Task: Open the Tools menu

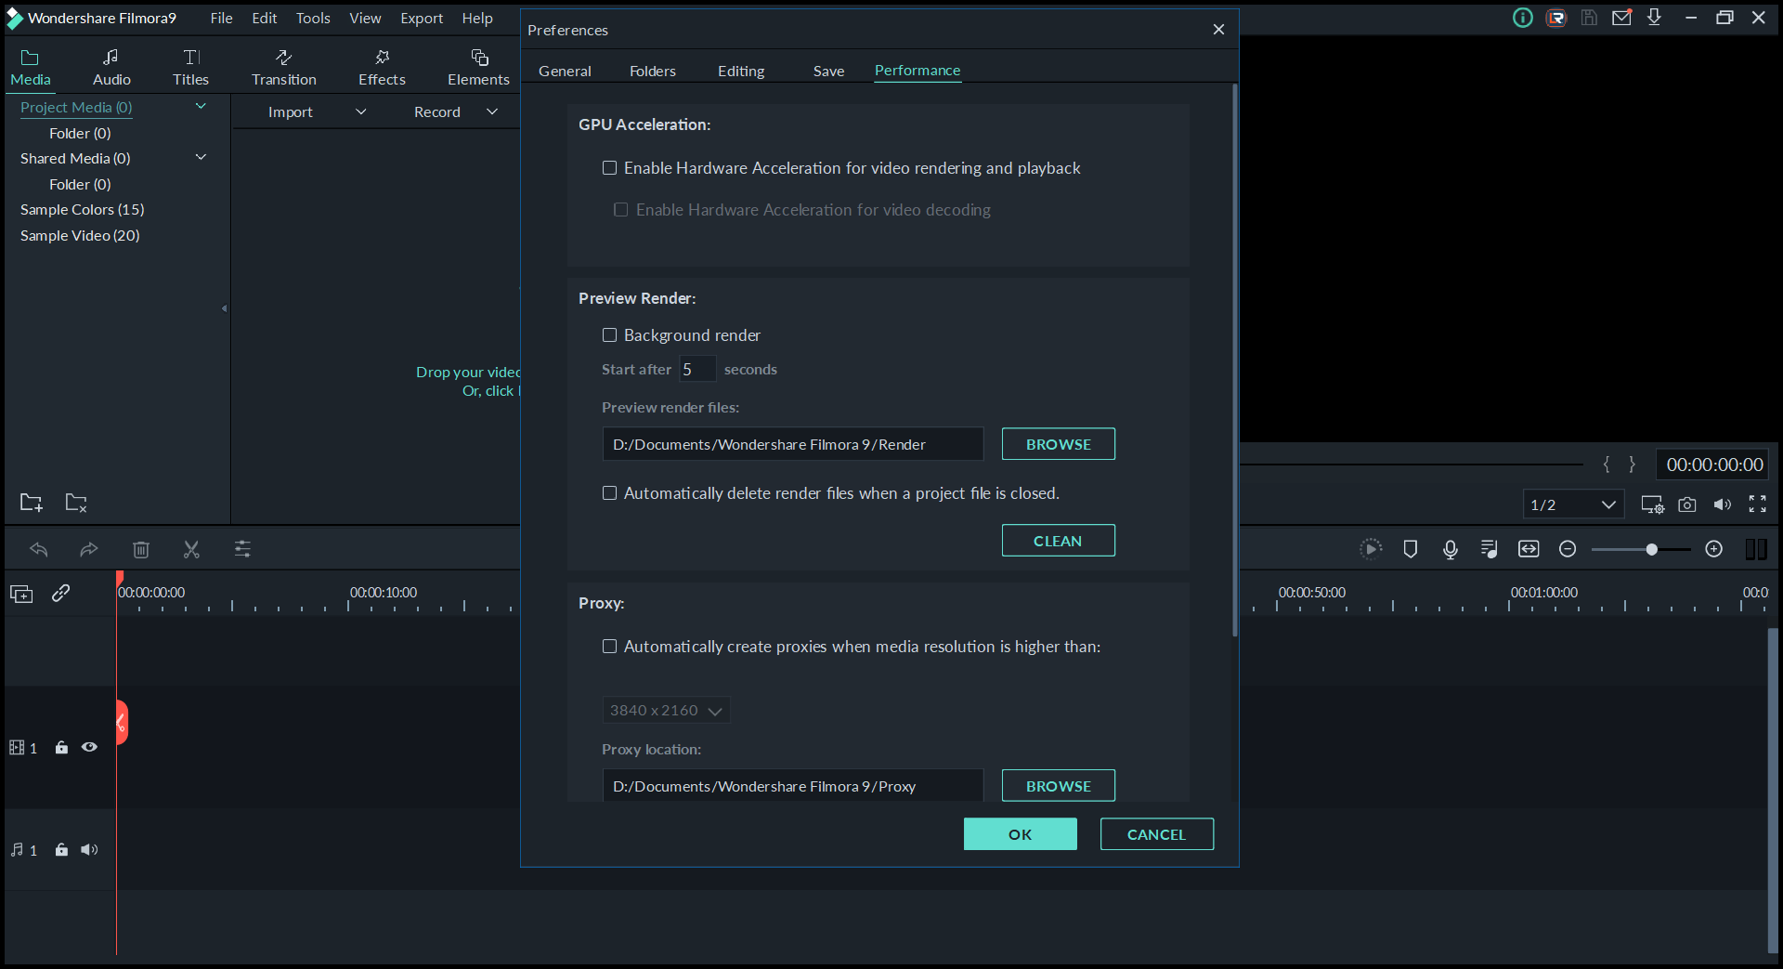Action: click(x=313, y=18)
